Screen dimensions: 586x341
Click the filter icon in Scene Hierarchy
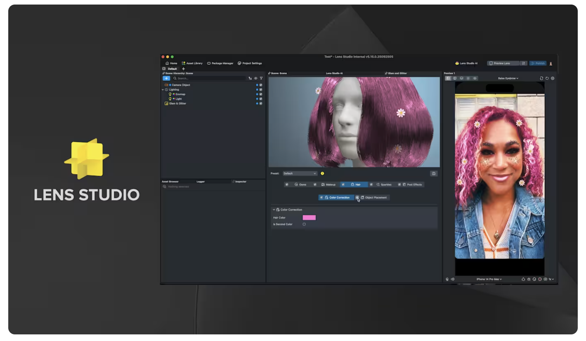tap(261, 78)
